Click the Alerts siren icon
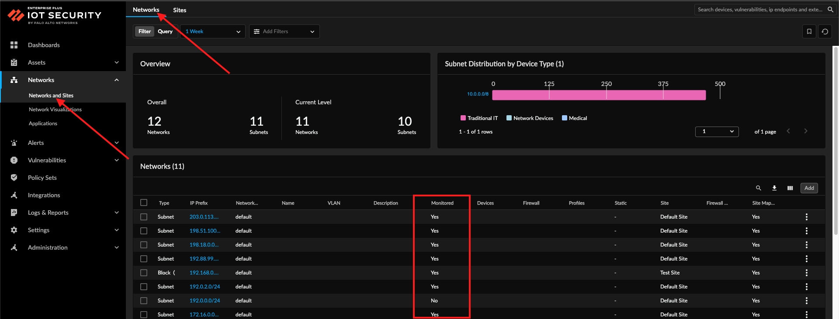The height and width of the screenshot is (319, 839). coord(14,143)
